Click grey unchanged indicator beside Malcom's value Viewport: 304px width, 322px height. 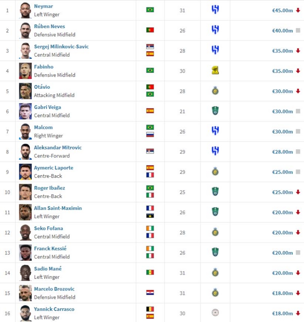coord(298,131)
